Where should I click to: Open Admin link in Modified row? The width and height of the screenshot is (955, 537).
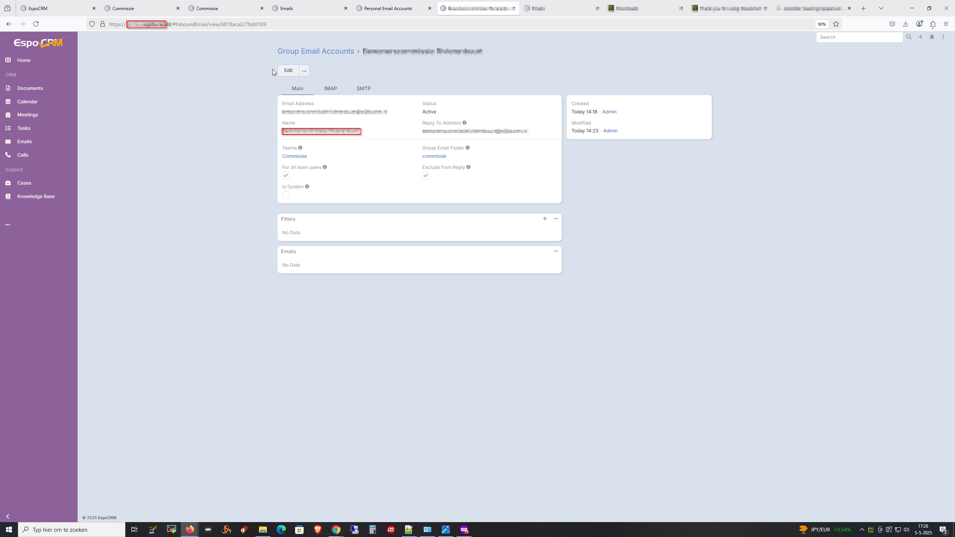(610, 131)
